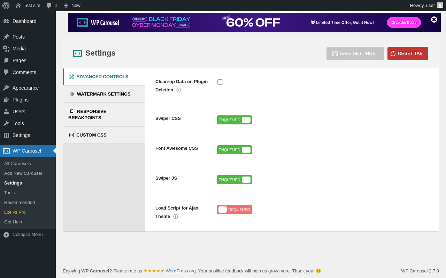Click the Appearance paintbrush icon

(x=6, y=88)
